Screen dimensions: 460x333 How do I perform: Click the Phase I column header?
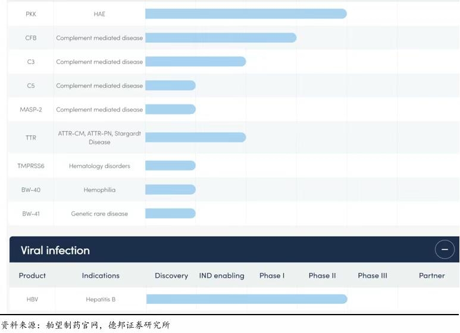coord(272,275)
